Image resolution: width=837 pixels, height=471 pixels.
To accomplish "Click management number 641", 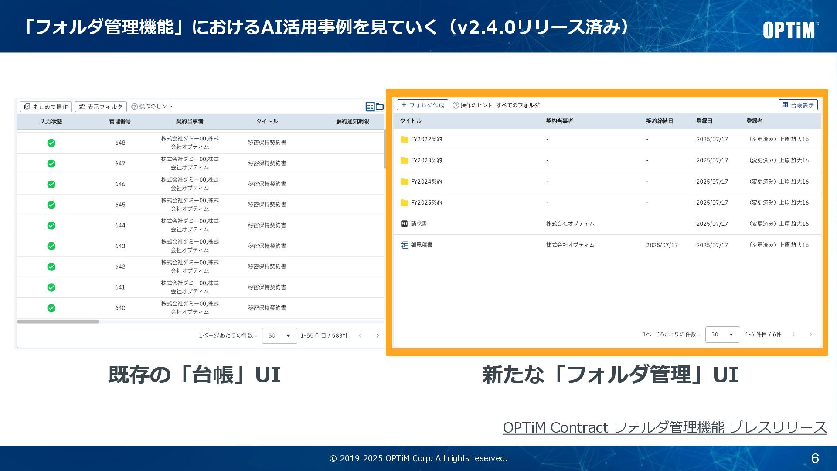I will (120, 287).
